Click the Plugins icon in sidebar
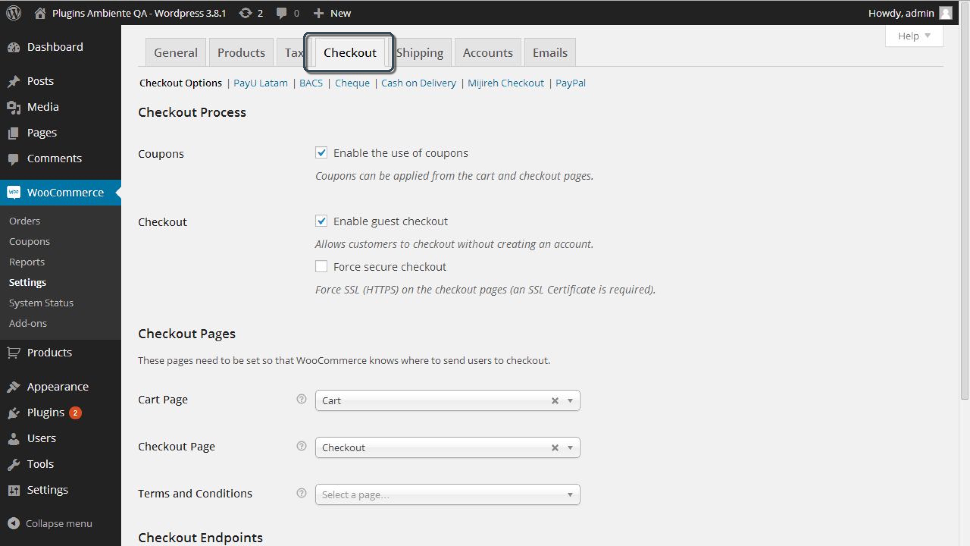Viewport: 970px width, 546px height. click(x=14, y=412)
